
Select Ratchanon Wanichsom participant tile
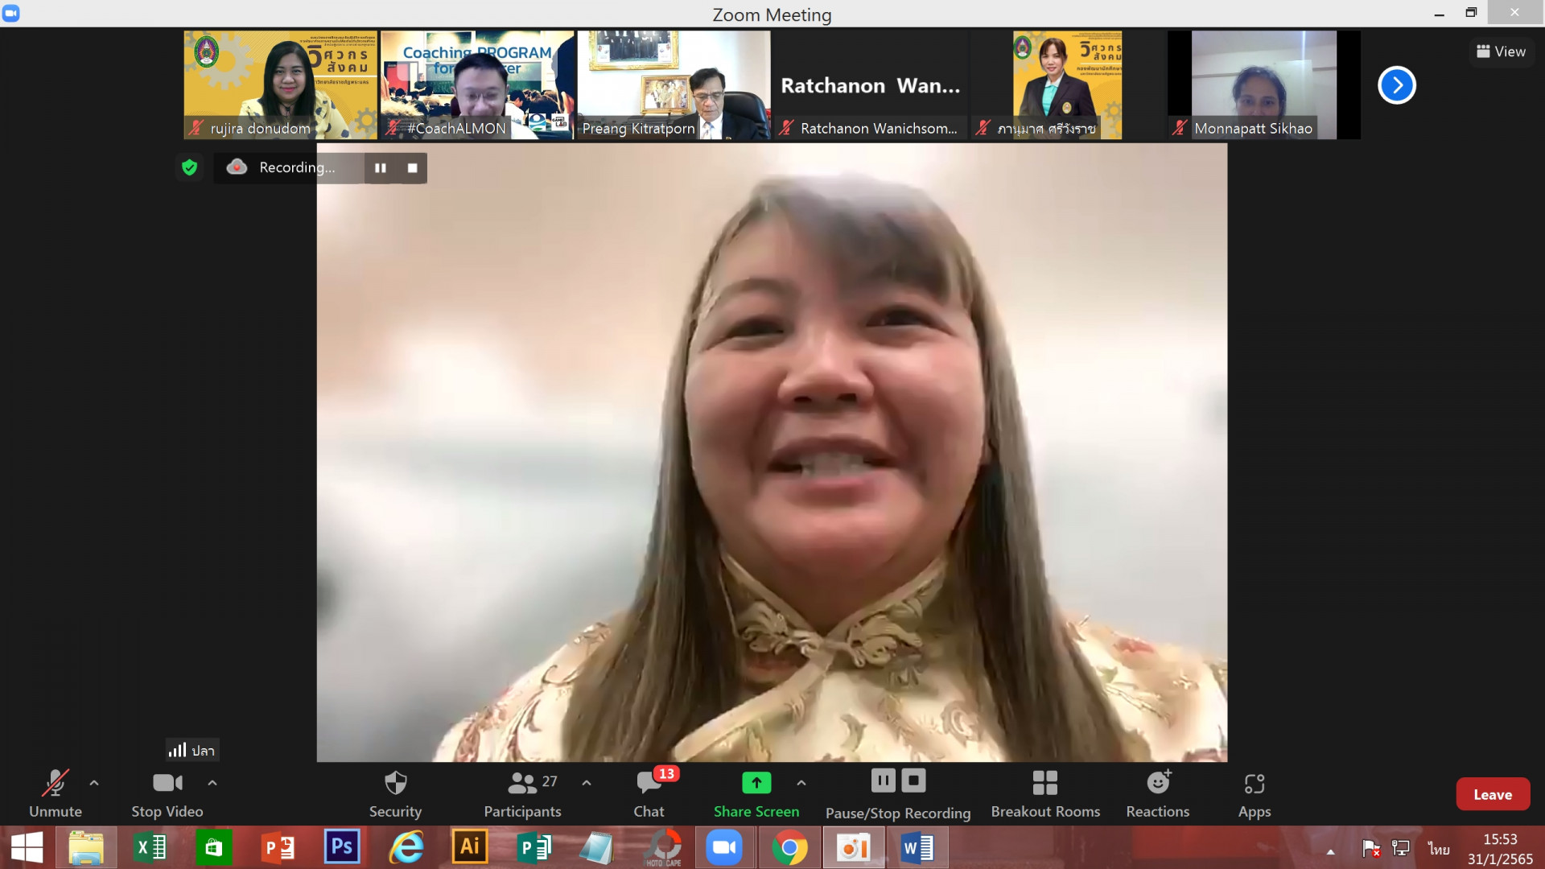pos(871,85)
